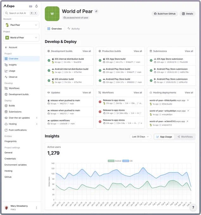Open the World of Pear project dropdown
Screen dimensions: 201x215
click(x=21, y=38)
